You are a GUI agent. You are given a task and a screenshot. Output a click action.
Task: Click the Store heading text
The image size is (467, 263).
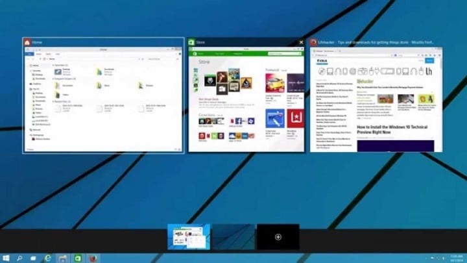[x=204, y=62]
